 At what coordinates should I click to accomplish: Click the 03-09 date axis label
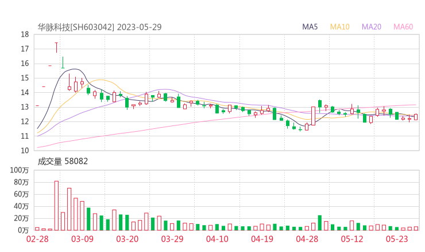82,239
